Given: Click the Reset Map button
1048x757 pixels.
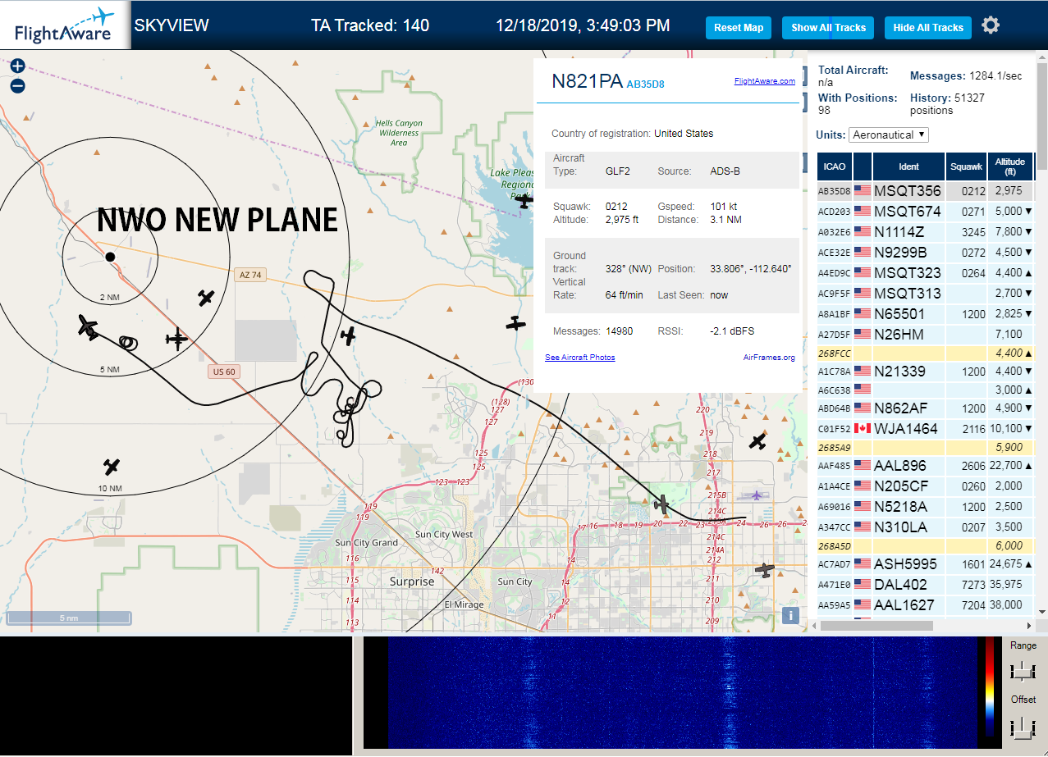Looking at the screenshot, I should click(739, 28).
